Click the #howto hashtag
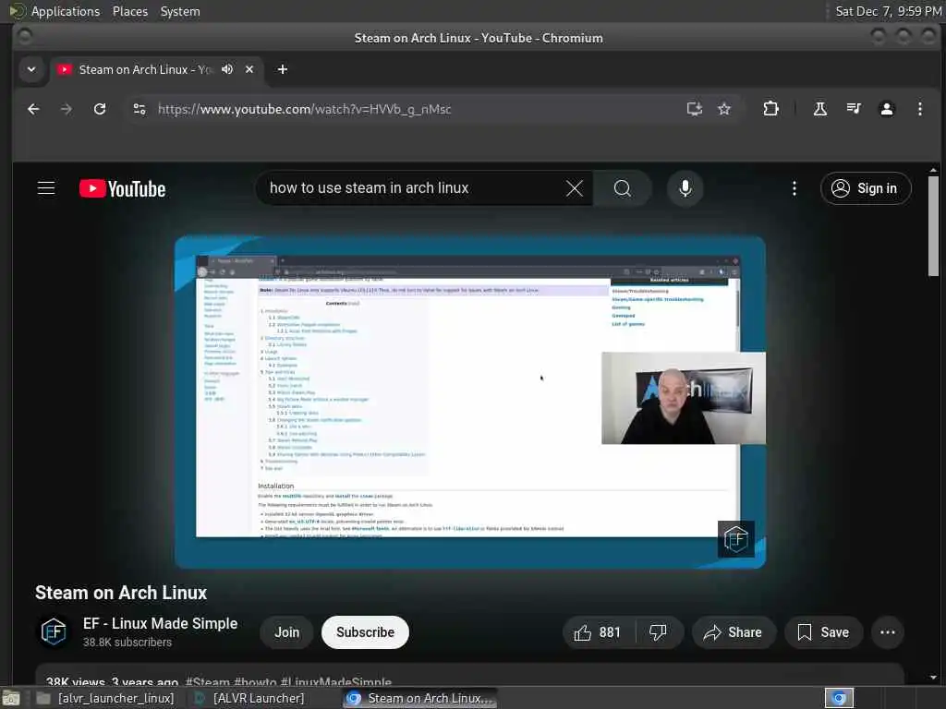 [255, 682]
